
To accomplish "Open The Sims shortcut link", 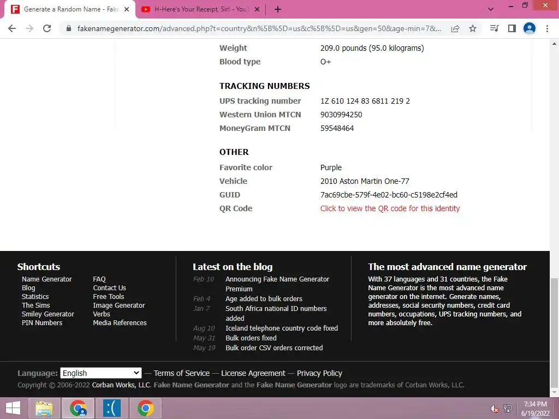I will coord(35,306).
